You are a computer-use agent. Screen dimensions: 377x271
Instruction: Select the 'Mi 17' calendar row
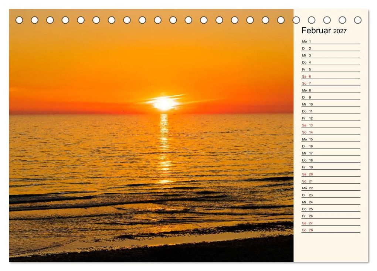[x=330, y=153]
